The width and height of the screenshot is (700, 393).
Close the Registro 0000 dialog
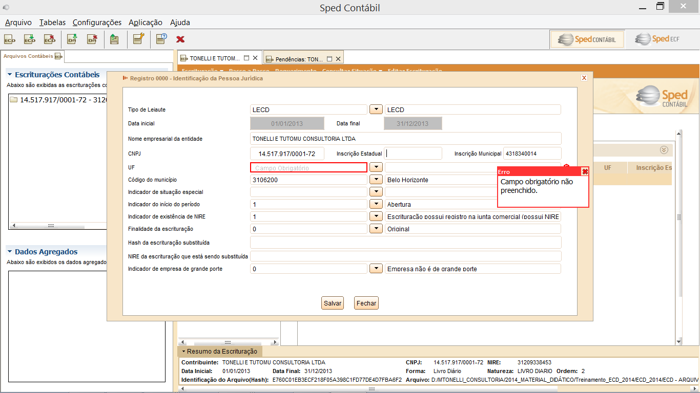click(x=584, y=78)
